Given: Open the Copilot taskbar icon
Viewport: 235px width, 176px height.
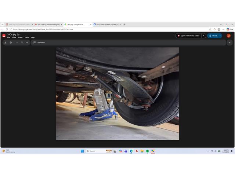Looking at the screenshot, I should (x=120, y=151).
